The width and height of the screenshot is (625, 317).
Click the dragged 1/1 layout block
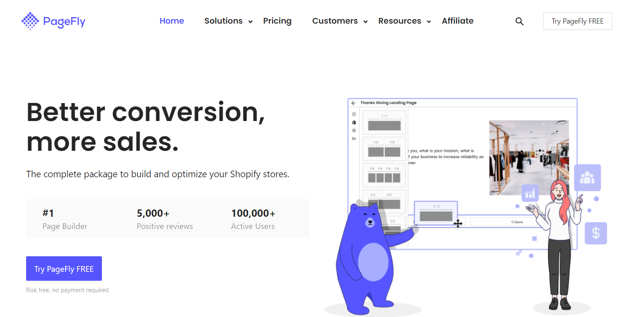point(436,213)
